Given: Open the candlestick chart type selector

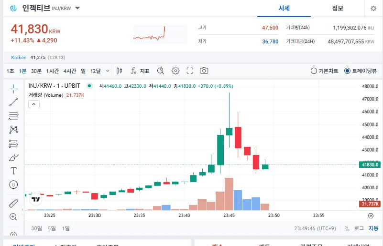Looking at the screenshot, I should (x=119, y=71).
